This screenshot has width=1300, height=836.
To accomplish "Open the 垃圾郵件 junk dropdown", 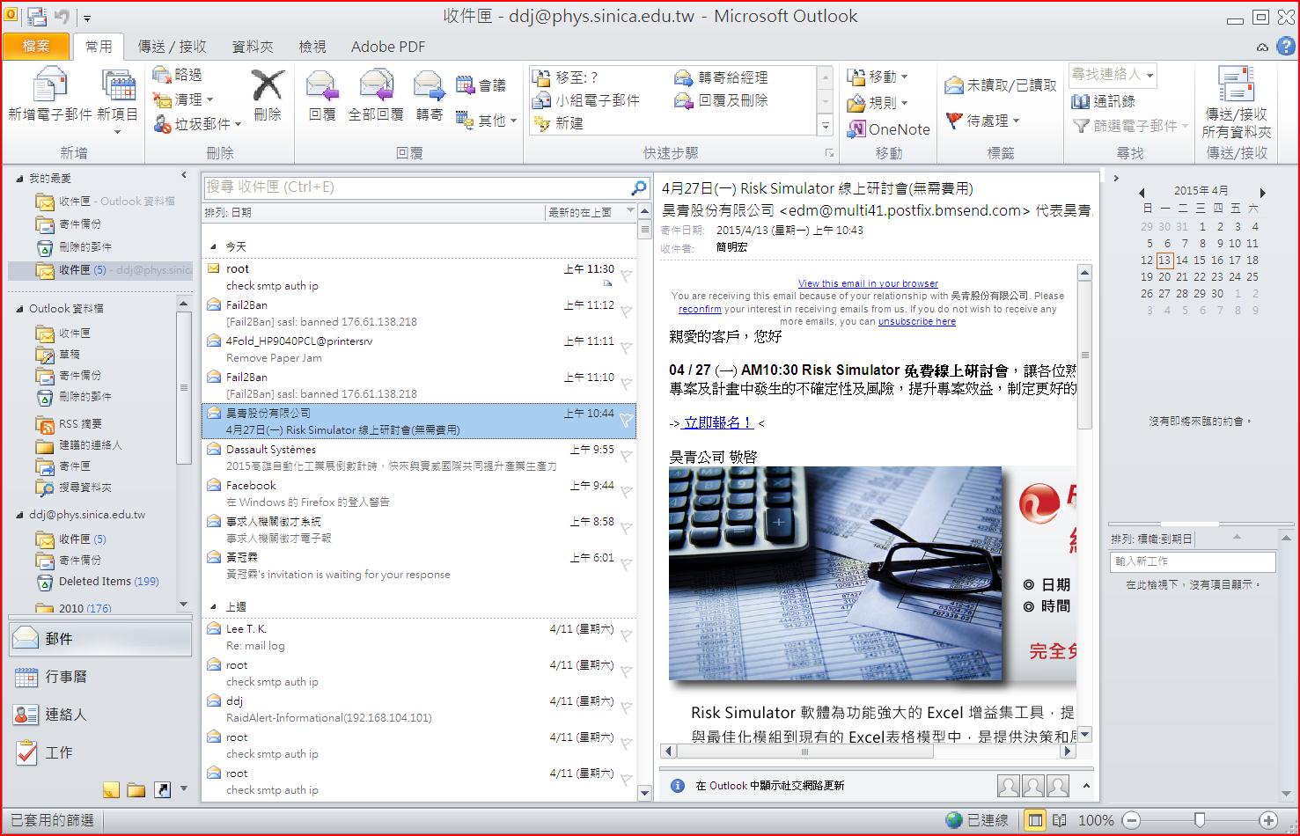I will click(197, 124).
